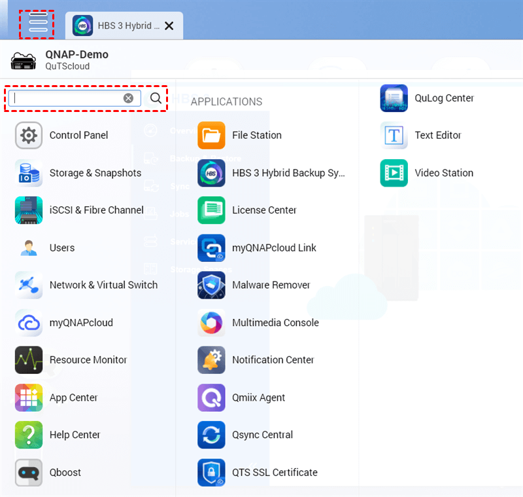Click the Qmiix Agent label
This screenshot has width=523, height=497.
tap(258, 398)
